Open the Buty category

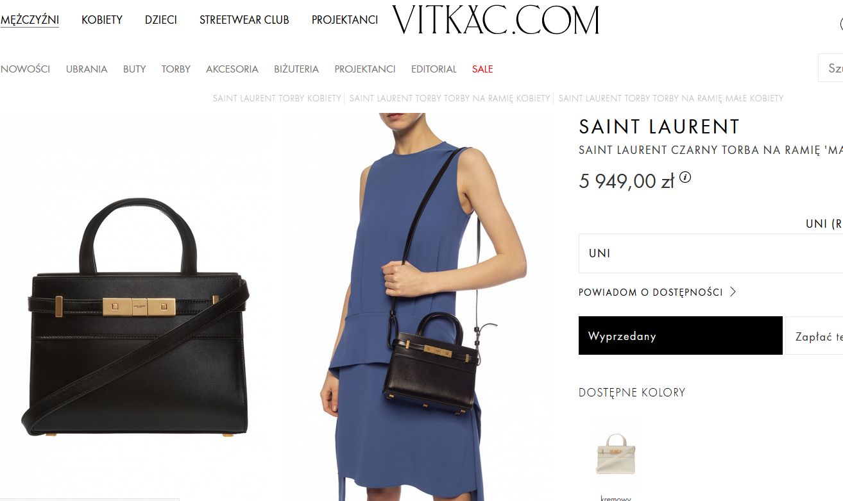click(135, 69)
